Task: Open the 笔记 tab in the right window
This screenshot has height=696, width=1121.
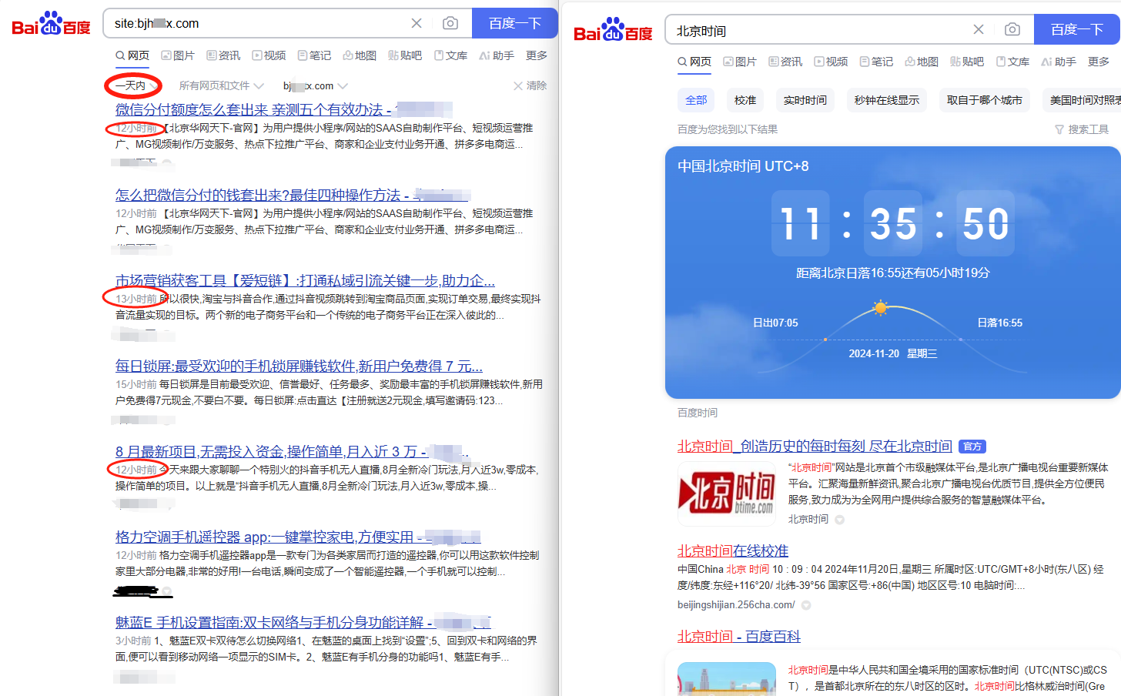Action: click(876, 62)
